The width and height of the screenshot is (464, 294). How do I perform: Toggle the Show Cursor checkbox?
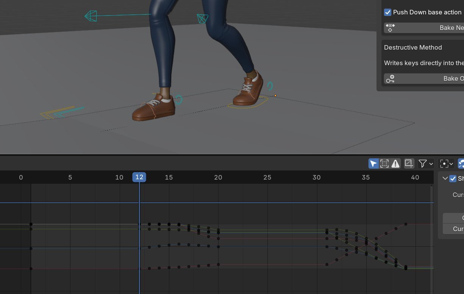(x=453, y=179)
